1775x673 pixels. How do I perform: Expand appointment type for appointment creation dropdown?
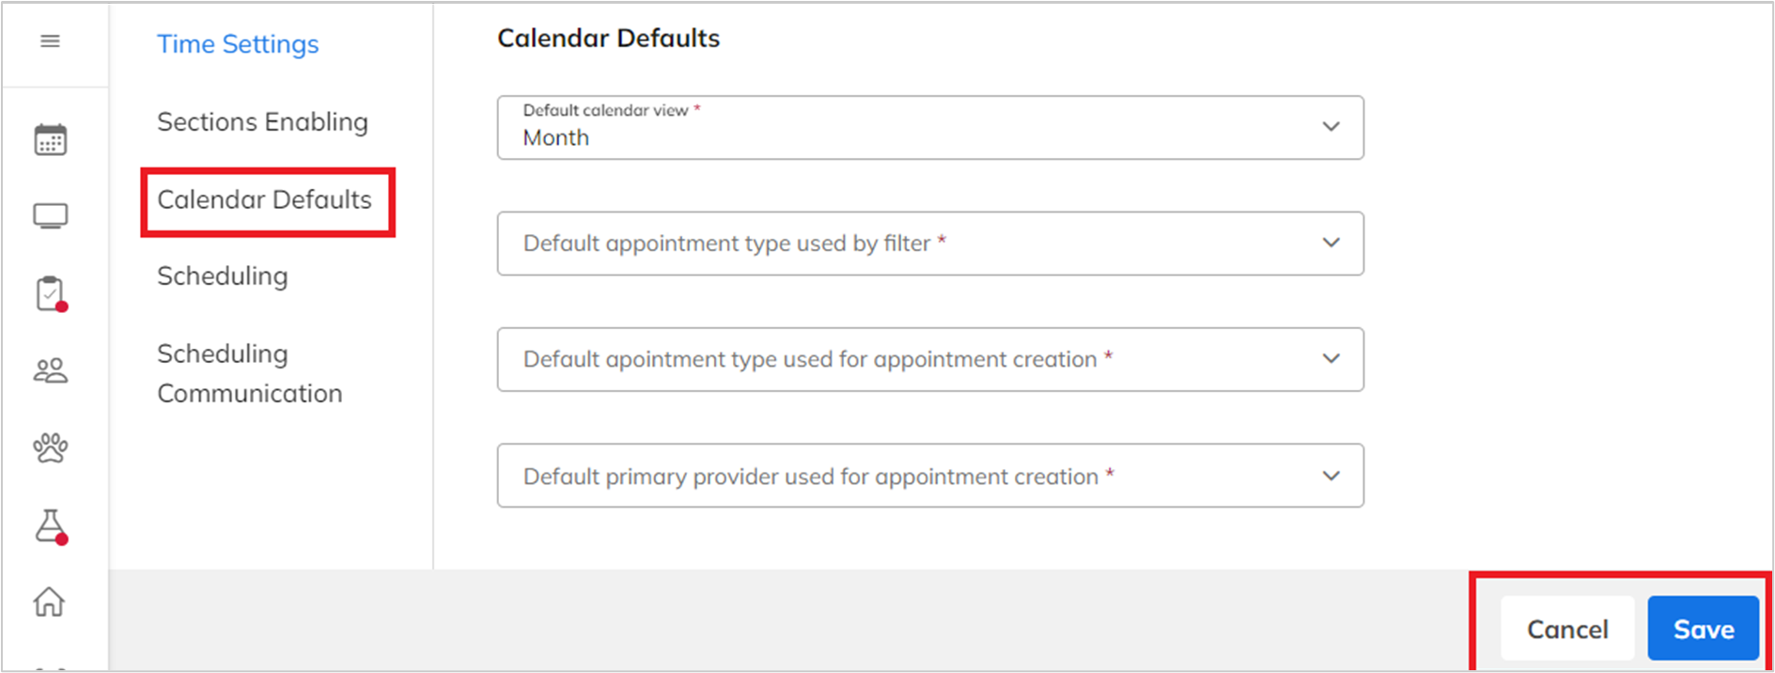pos(930,359)
